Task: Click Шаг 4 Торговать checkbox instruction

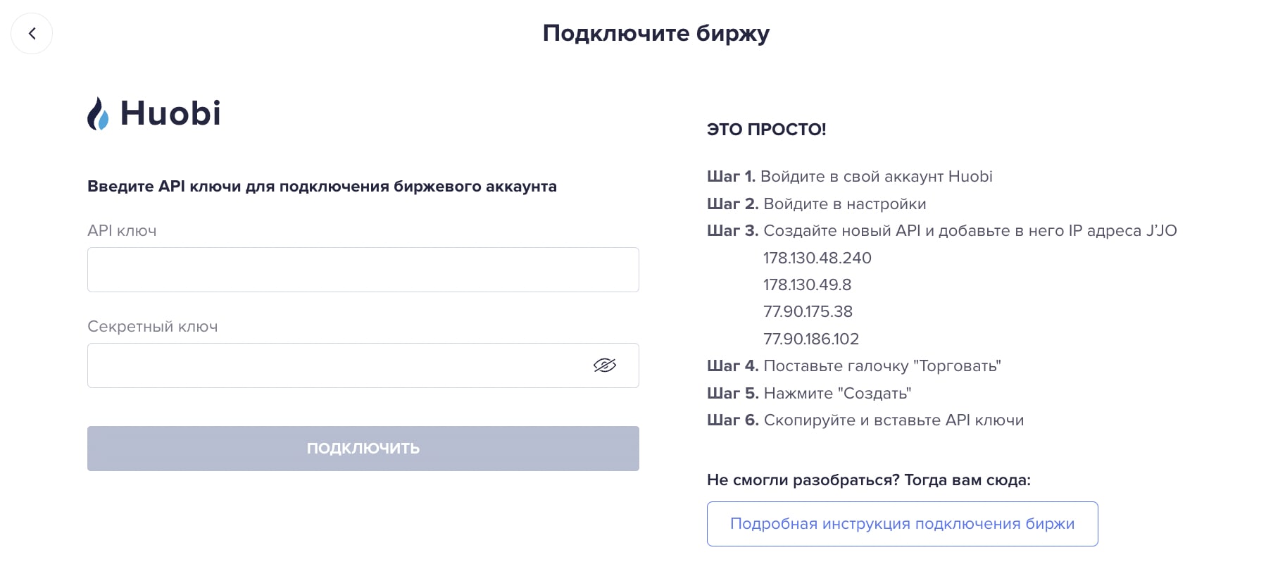Action: pyautogui.click(x=854, y=365)
